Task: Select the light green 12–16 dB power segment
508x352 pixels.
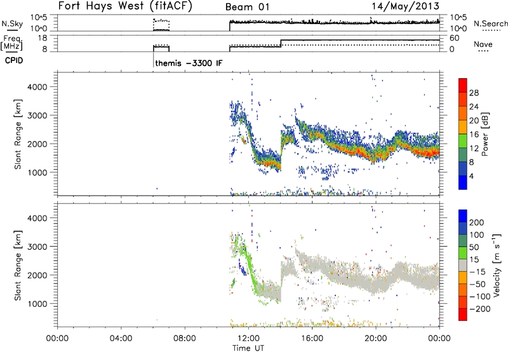Action: coord(463,140)
